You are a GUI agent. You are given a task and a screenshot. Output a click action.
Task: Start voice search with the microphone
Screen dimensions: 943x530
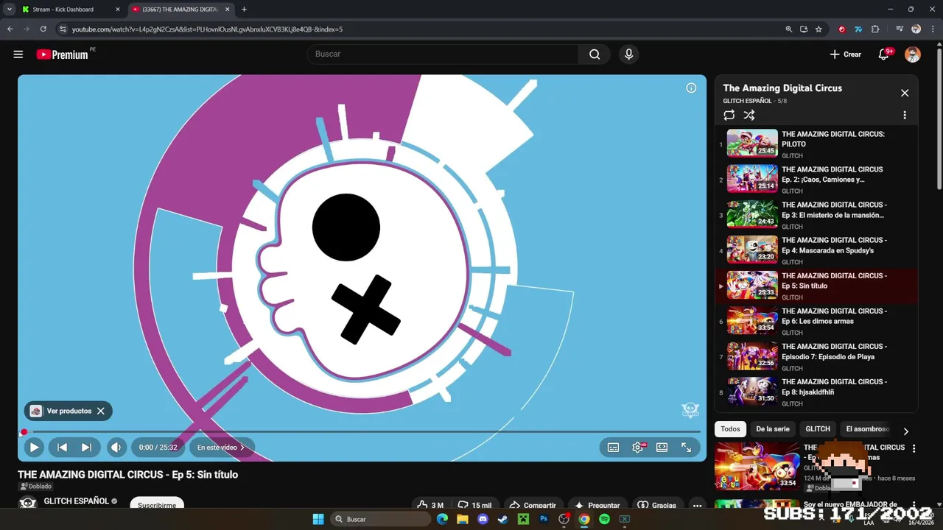pyautogui.click(x=628, y=54)
